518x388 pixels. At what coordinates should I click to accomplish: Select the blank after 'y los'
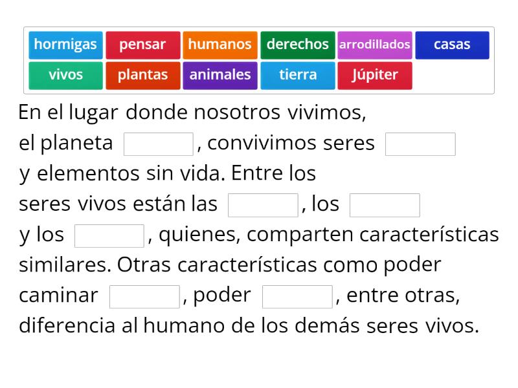point(109,234)
